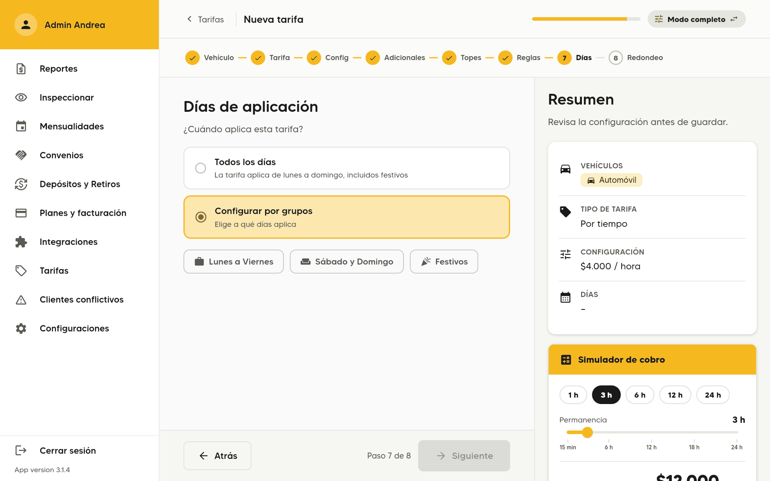
Task: Click the Admin Andrea avatar icon
Action: pos(26,24)
